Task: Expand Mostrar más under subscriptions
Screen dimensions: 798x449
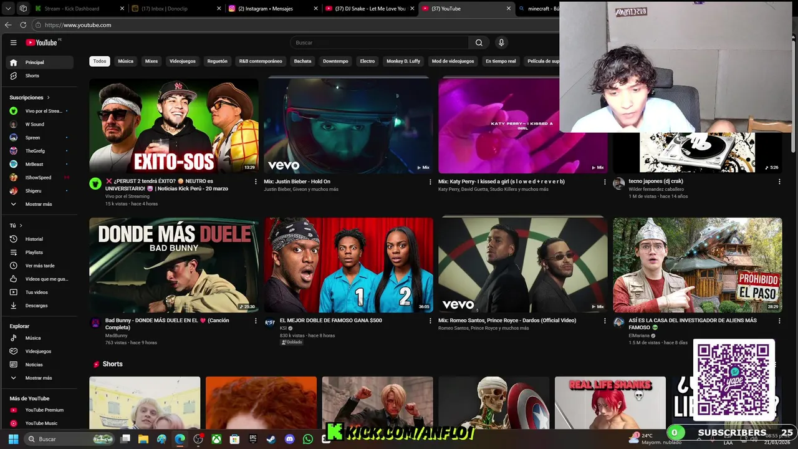Action: coord(39,204)
